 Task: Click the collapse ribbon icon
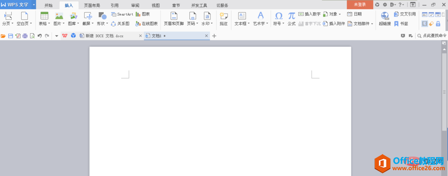point(413,5)
